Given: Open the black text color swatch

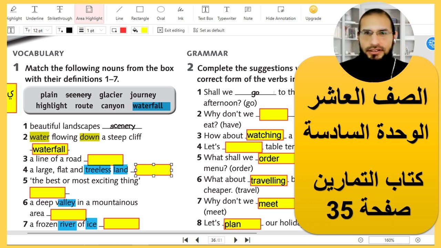Looking at the screenshot, I should click(69, 30).
